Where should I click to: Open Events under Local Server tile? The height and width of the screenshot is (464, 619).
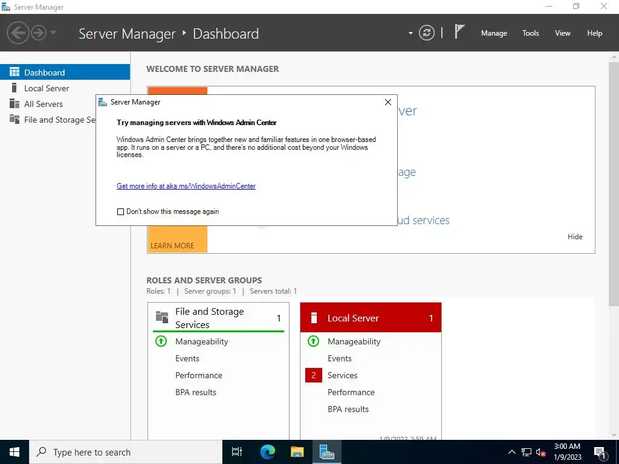tap(340, 358)
